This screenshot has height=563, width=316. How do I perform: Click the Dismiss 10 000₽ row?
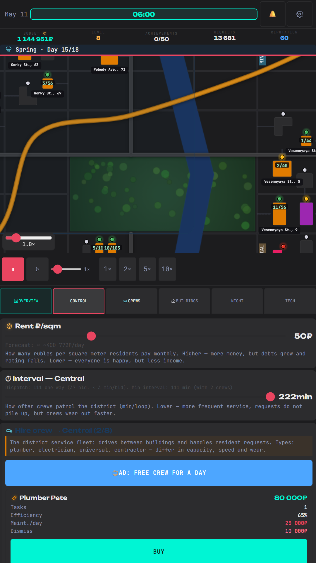159,531
